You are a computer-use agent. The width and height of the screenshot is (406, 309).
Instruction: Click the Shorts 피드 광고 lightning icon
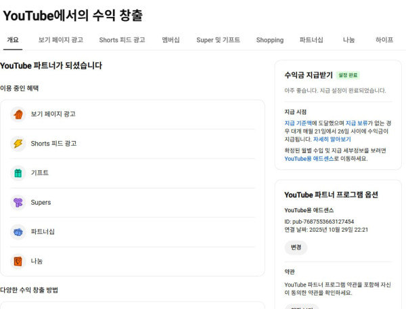(x=18, y=144)
